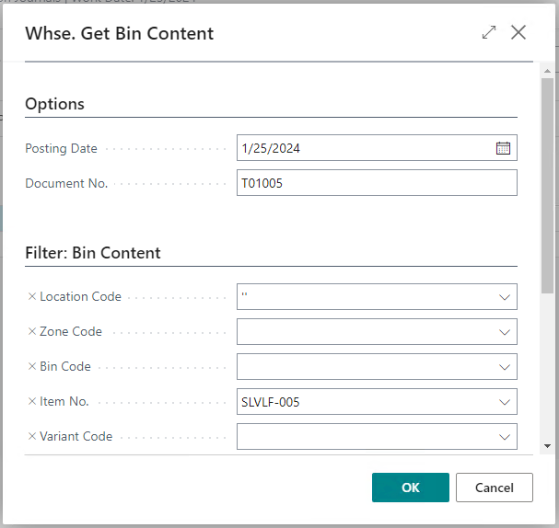Collapse the Filter: Bin Content section heading

click(93, 253)
